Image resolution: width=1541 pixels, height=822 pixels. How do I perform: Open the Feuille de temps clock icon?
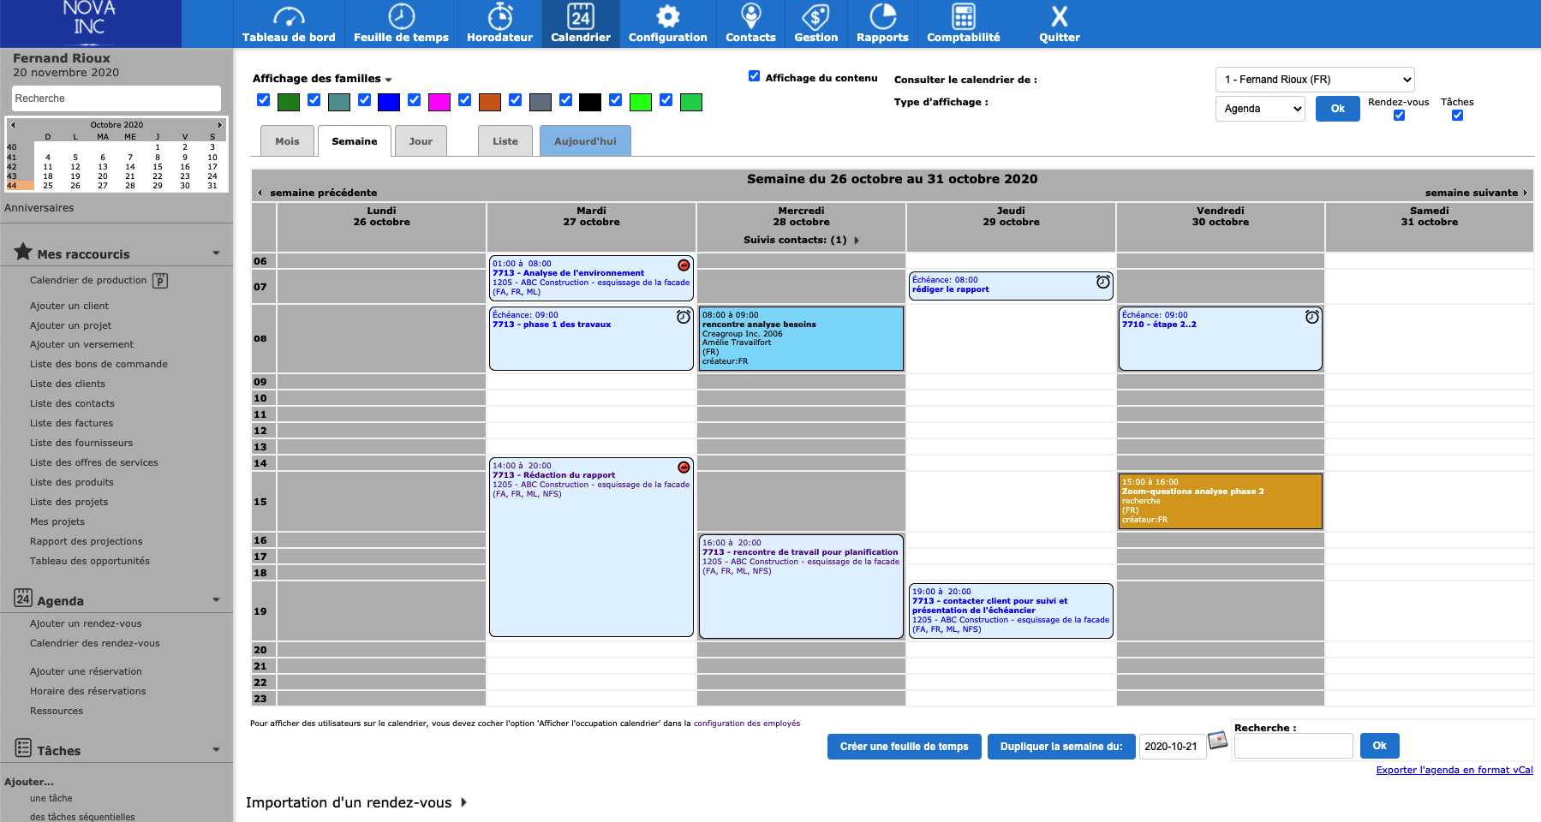tap(401, 17)
